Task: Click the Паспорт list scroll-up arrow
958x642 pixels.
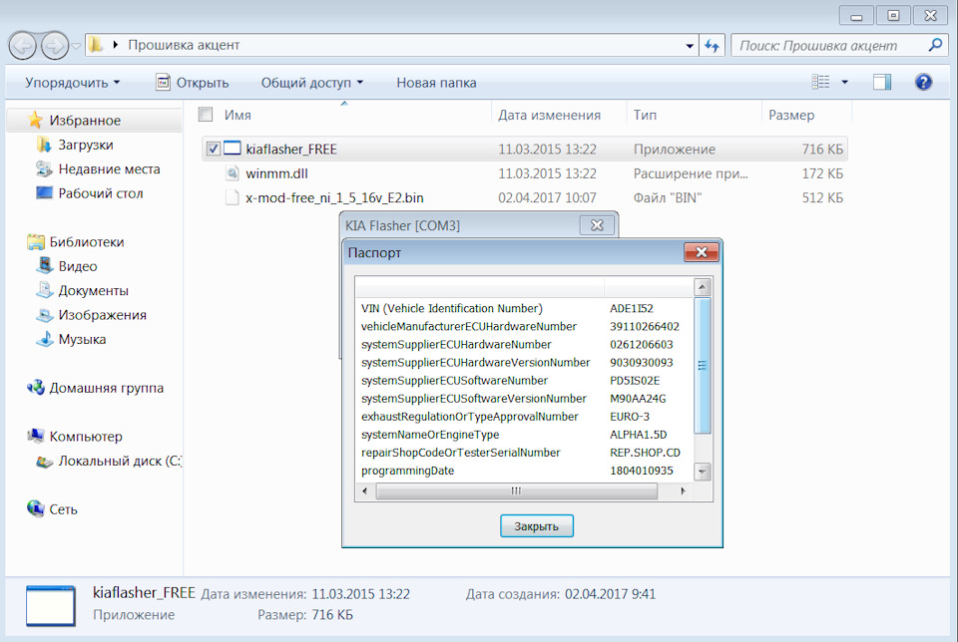Action: tap(703, 286)
